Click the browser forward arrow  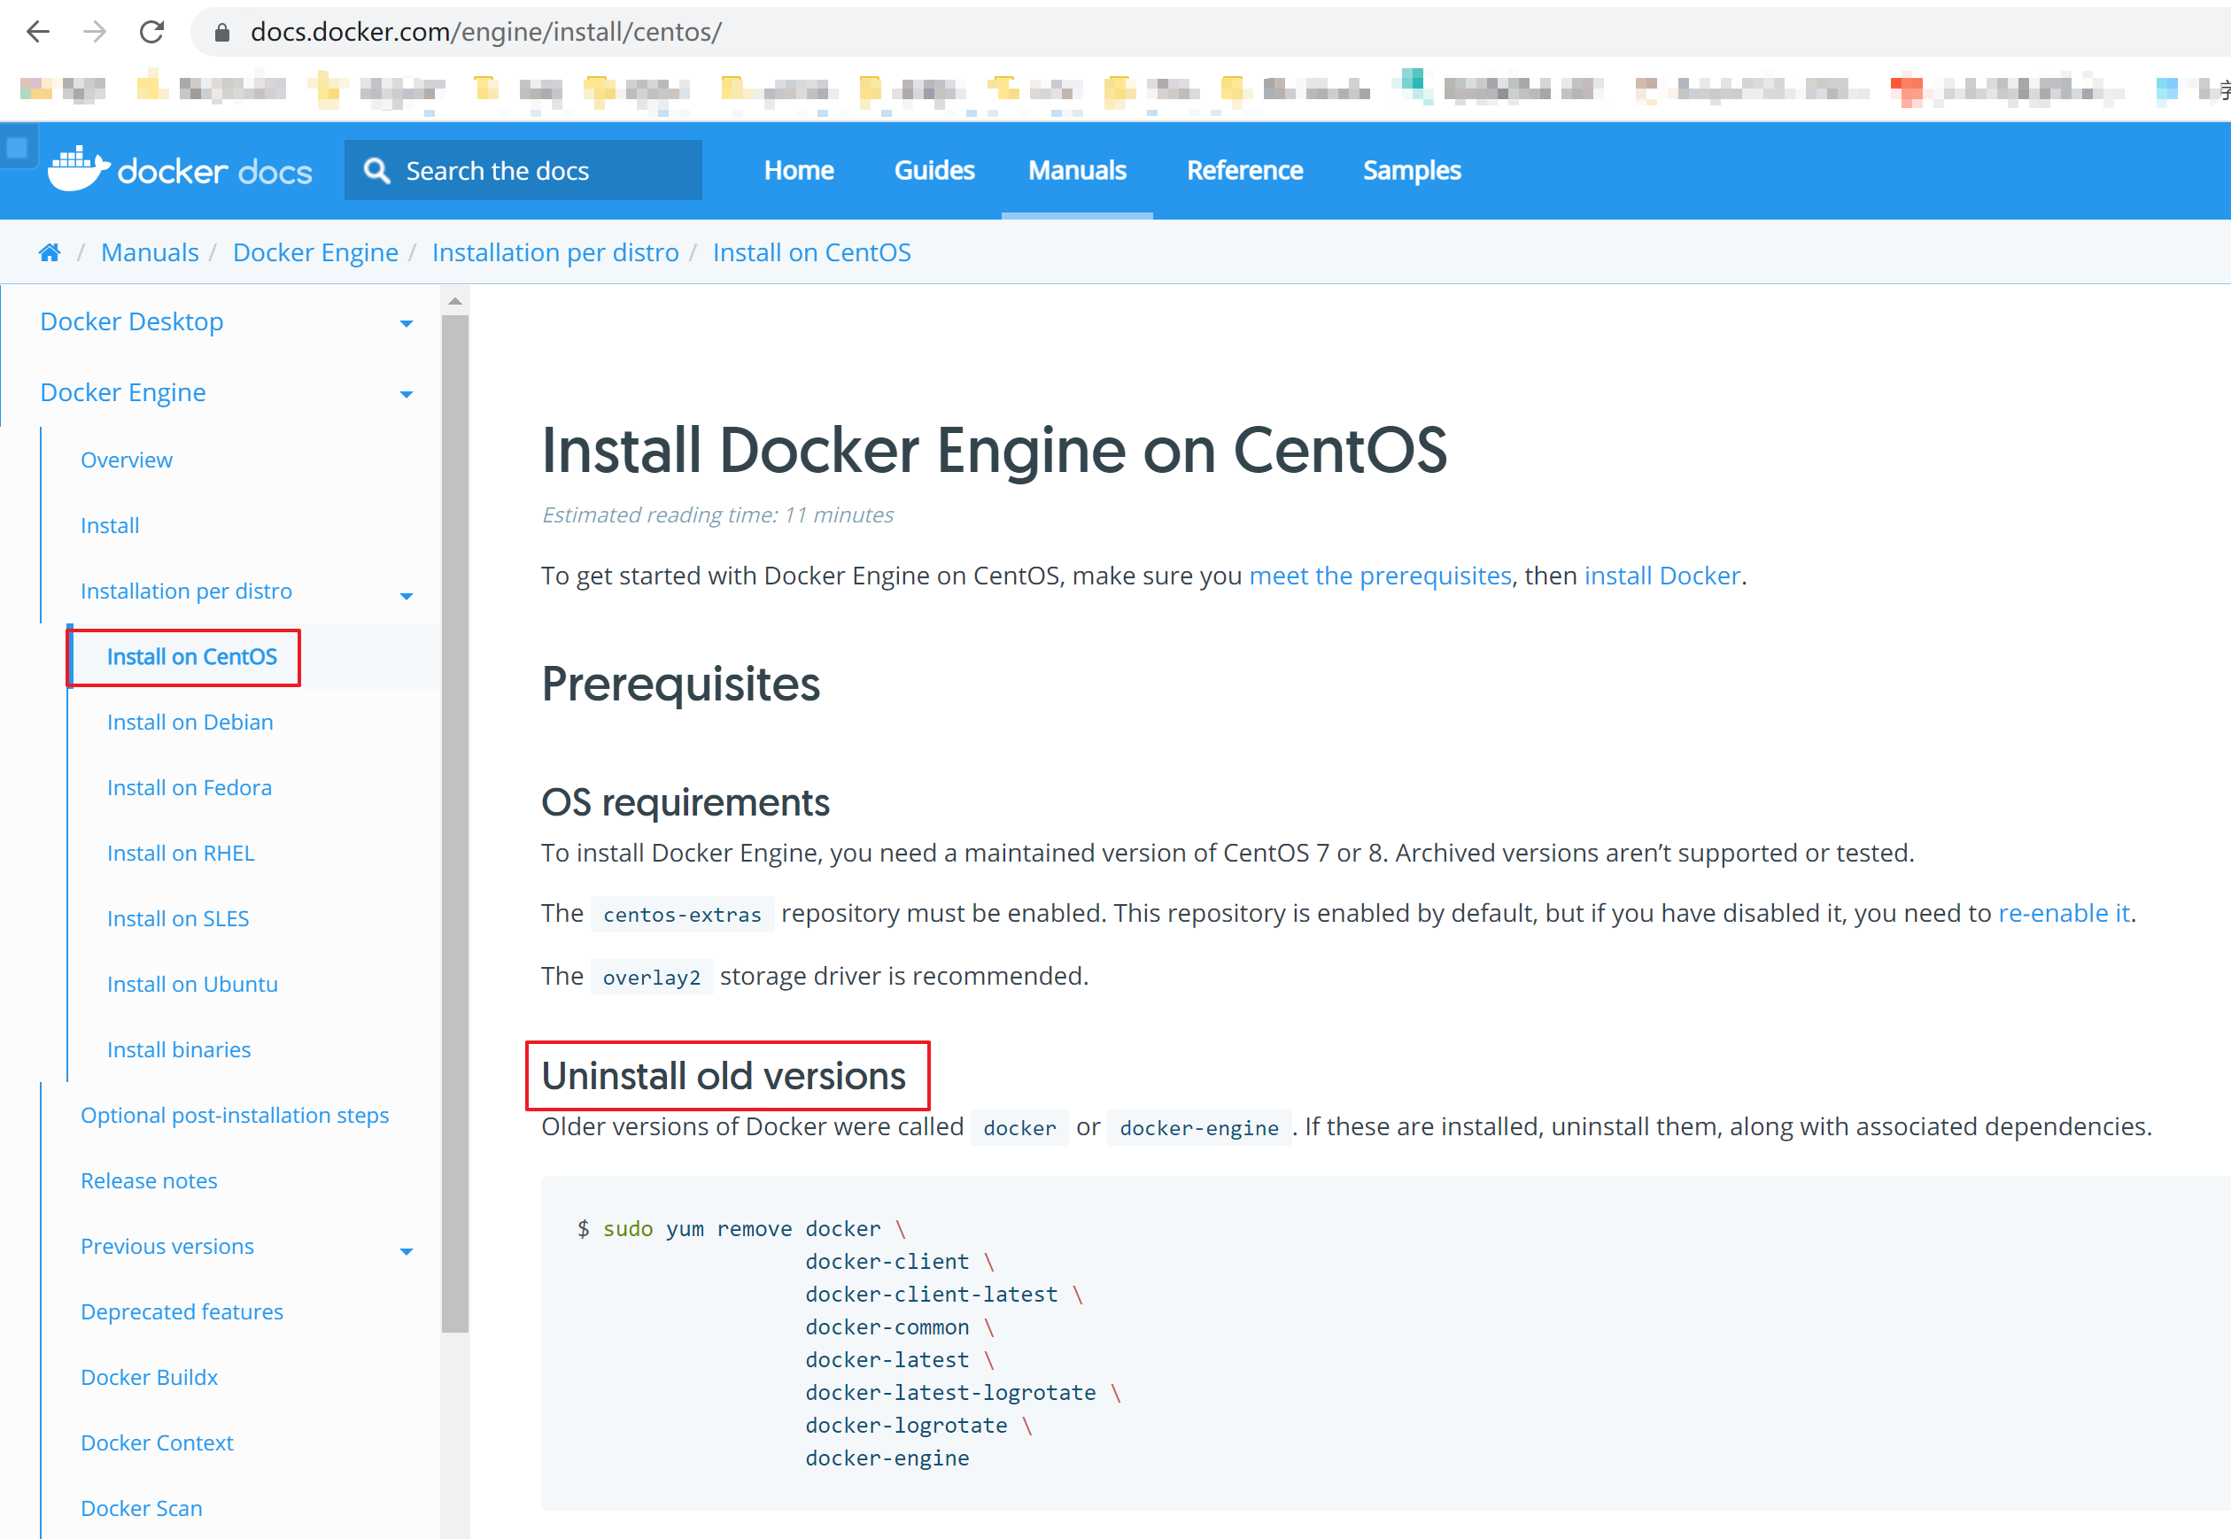click(x=95, y=32)
